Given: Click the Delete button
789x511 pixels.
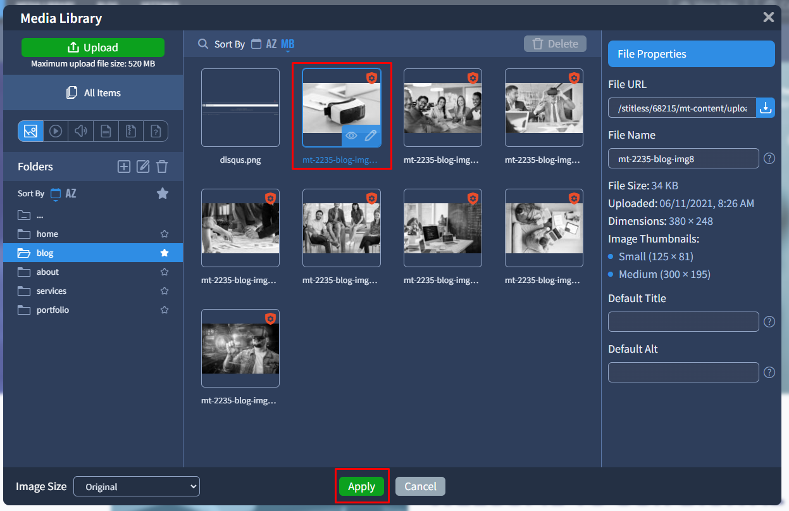Looking at the screenshot, I should [x=555, y=44].
